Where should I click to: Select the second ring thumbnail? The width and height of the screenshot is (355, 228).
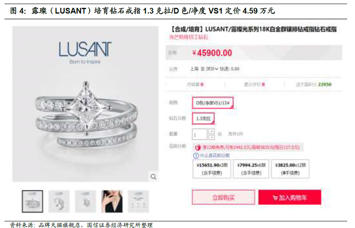(x=59, y=201)
